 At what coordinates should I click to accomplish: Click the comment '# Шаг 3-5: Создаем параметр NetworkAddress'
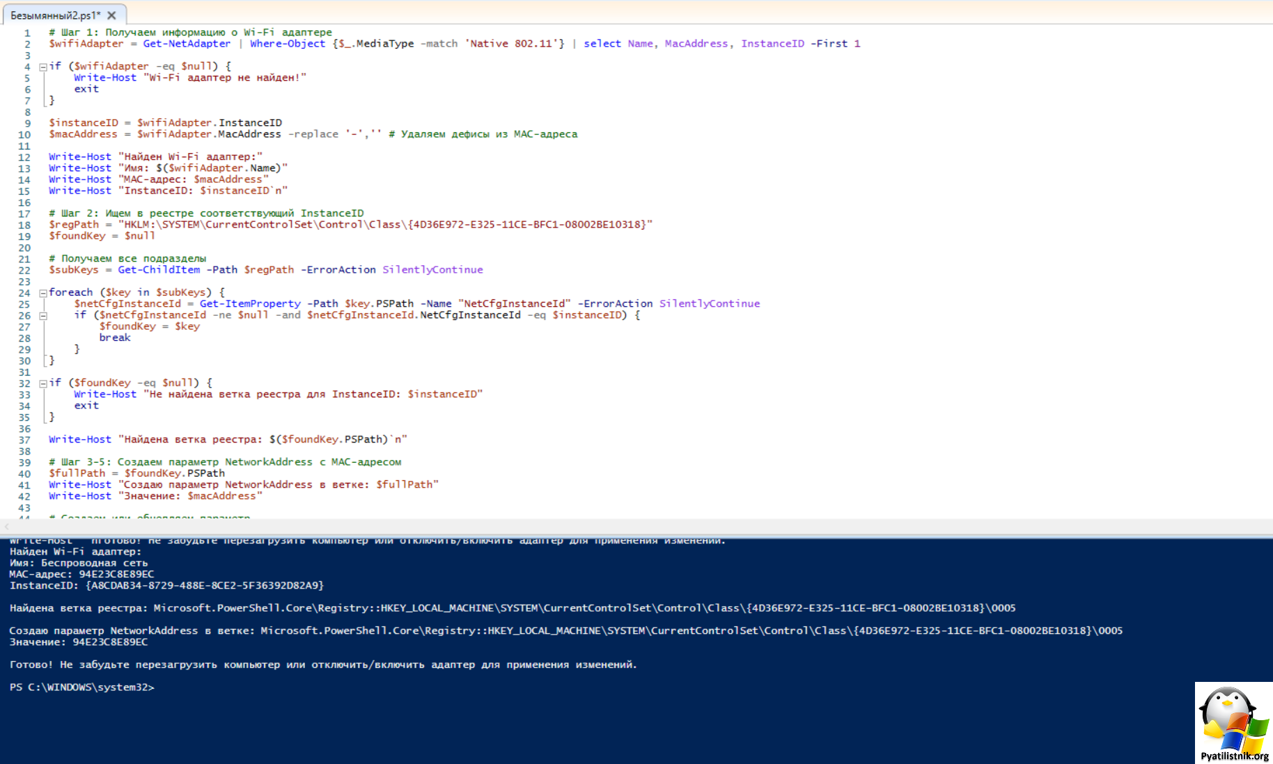(x=225, y=461)
